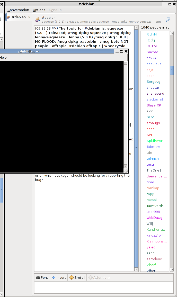Close the #debian conversation tab

[29, 17]
